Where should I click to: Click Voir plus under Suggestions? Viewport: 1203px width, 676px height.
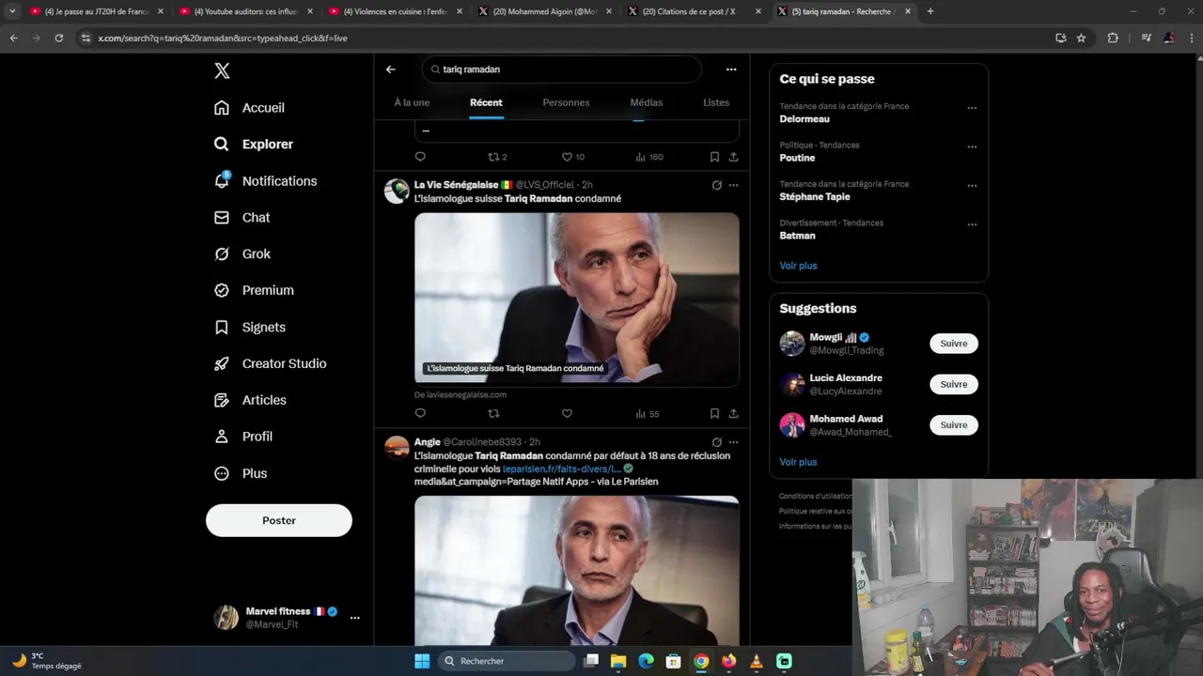pyautogui.click(x=798, y=462)
